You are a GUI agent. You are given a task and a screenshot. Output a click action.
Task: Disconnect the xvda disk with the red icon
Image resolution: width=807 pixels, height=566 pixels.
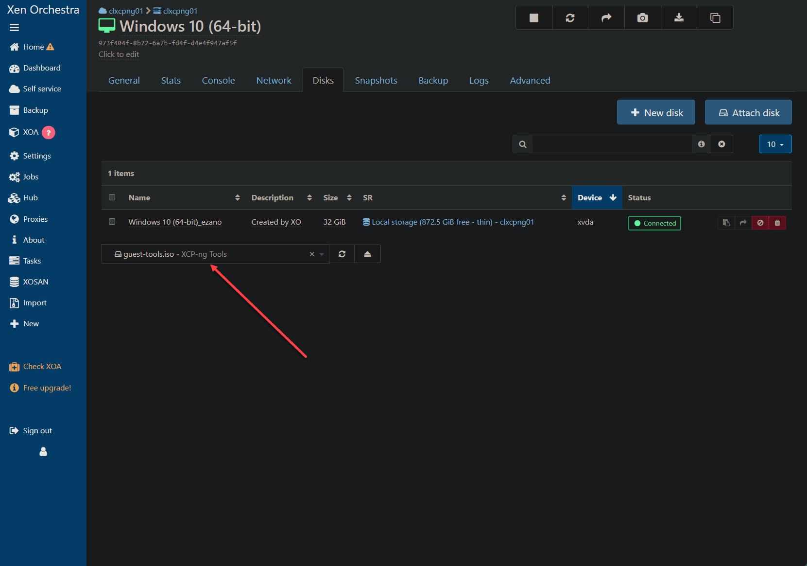pos(760,223)
